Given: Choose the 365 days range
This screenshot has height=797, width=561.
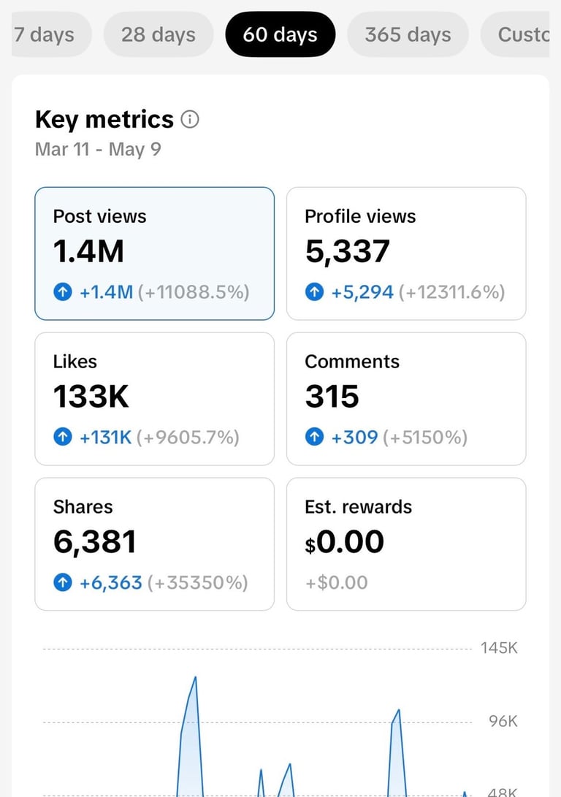Looking at the screenshot, I should [x=408, y=34].
